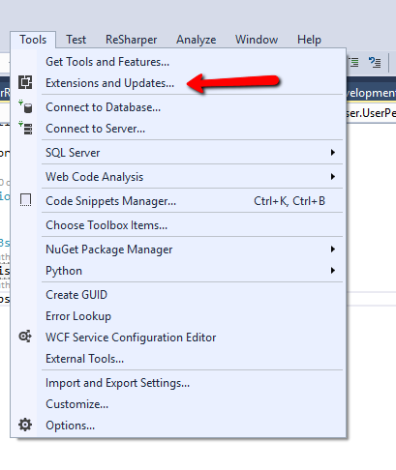Select Get Tools and Features
This screenshot has width=396, height=470.
107,62
